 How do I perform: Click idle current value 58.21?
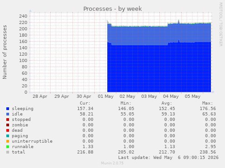tap(86, 114)
